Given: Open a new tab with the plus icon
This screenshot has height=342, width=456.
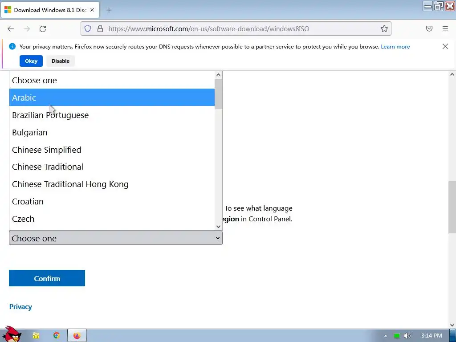Looking at the screenshot, I should pos(109,10).
